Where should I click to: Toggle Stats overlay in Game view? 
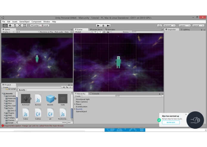pos(67,32)
